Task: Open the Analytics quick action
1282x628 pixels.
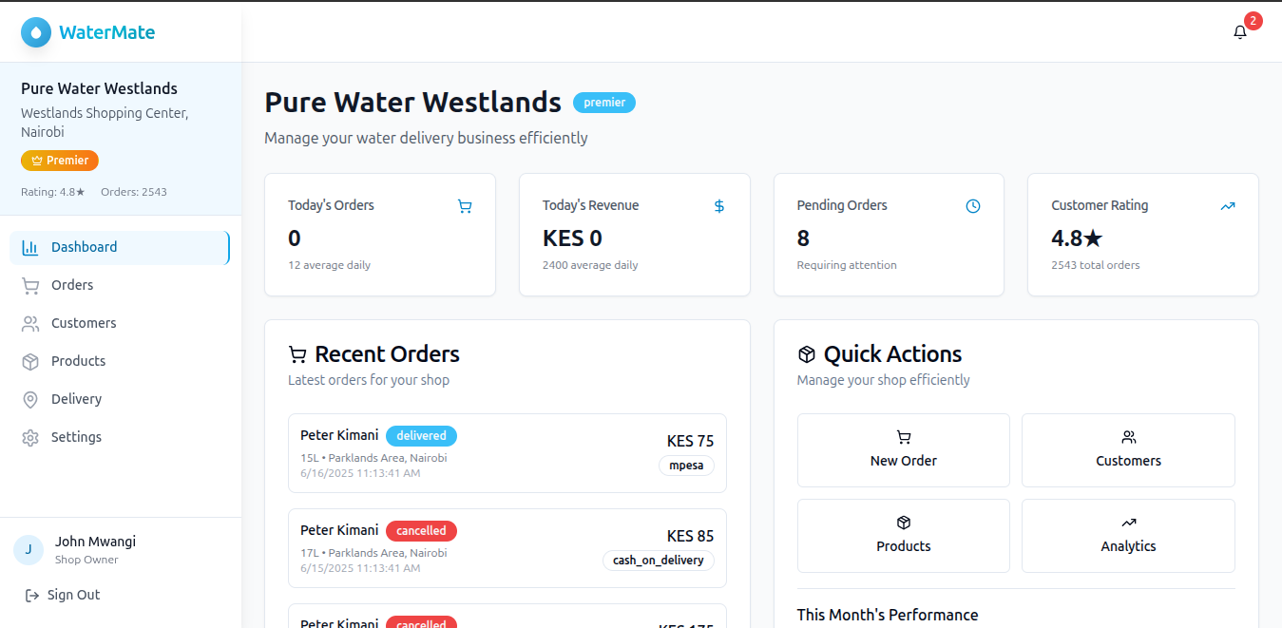Action: [1128, 536]
